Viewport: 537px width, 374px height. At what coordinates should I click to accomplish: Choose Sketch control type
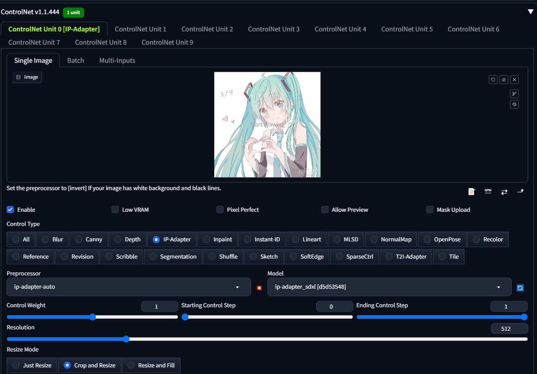pos(264,256)
